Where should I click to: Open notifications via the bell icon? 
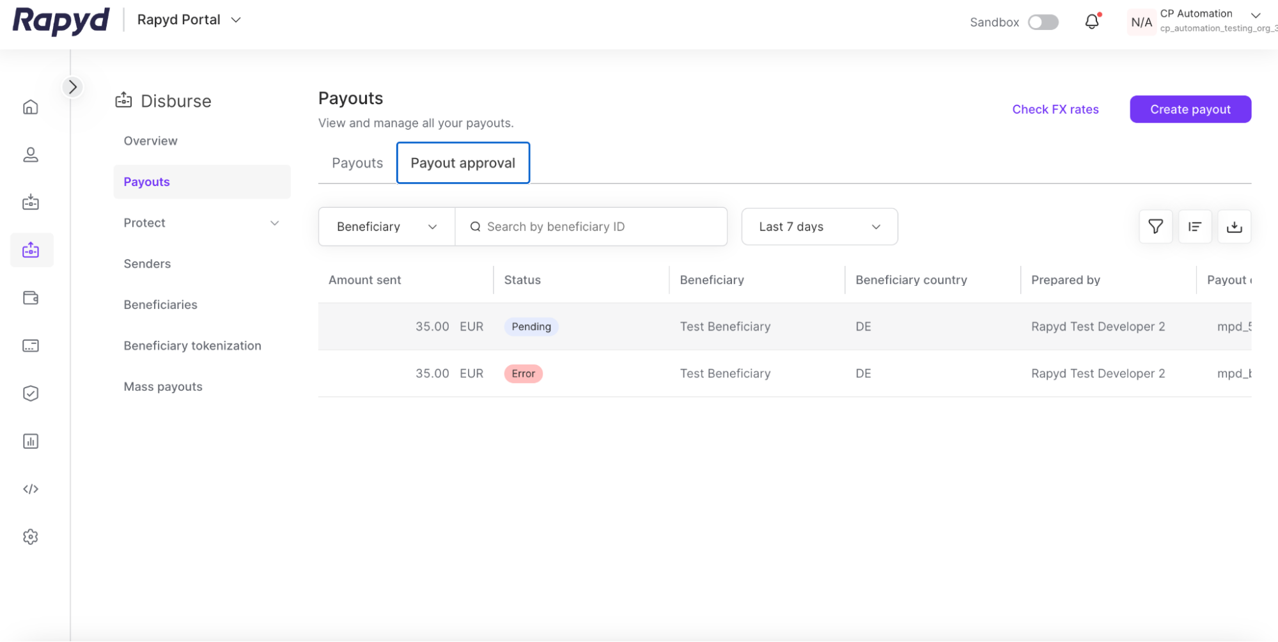[x=1091, y=21]
